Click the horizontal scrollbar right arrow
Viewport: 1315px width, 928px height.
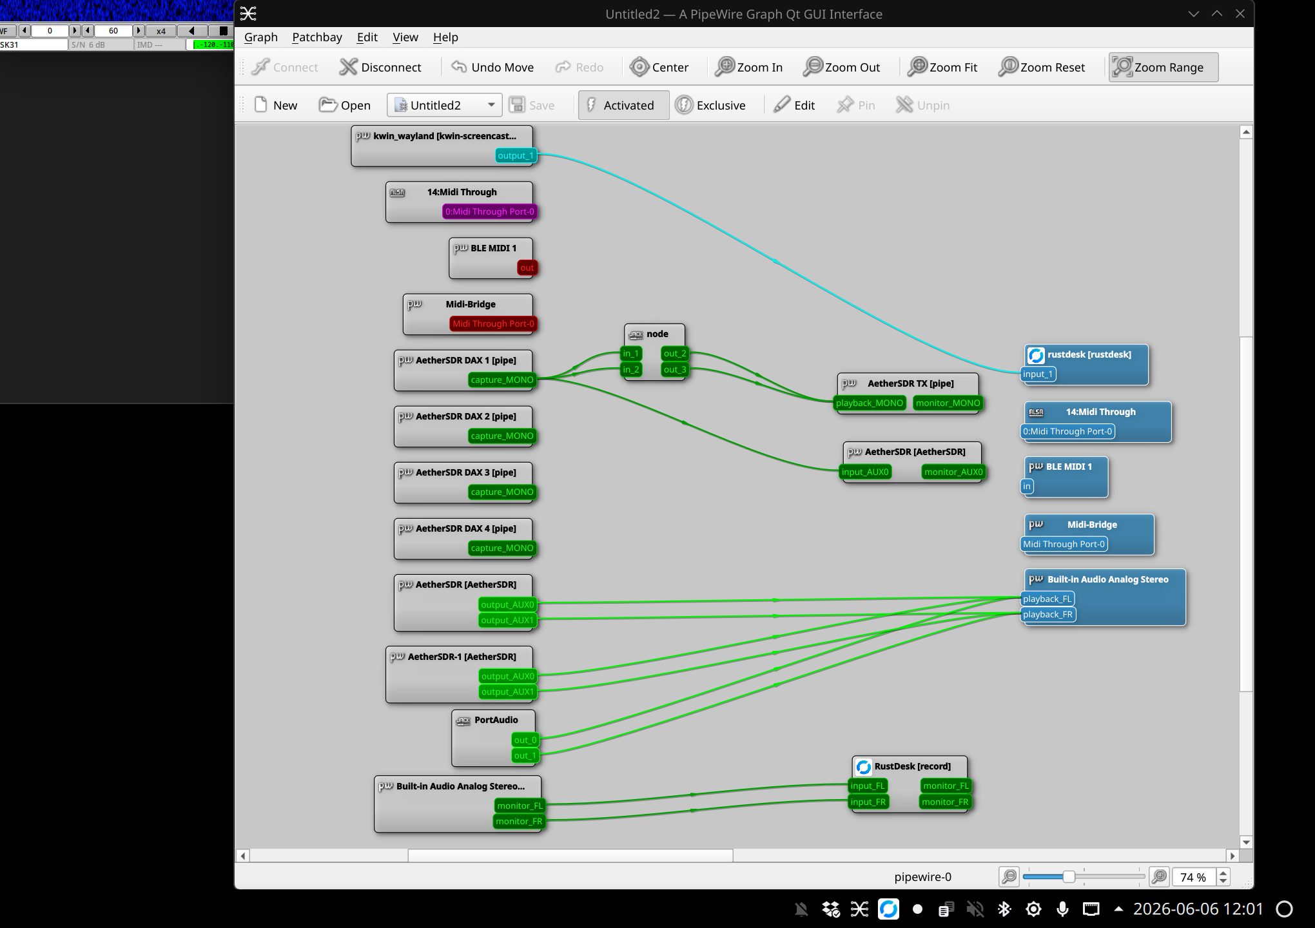click(x=1232, y=856)
